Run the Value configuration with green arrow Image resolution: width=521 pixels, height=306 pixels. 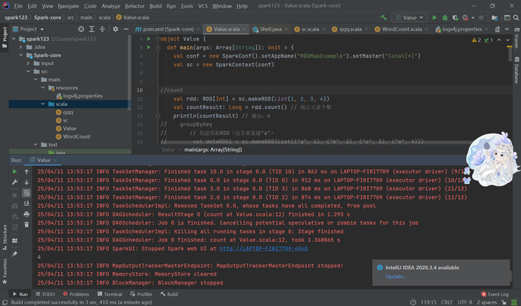tap(434, 18)
